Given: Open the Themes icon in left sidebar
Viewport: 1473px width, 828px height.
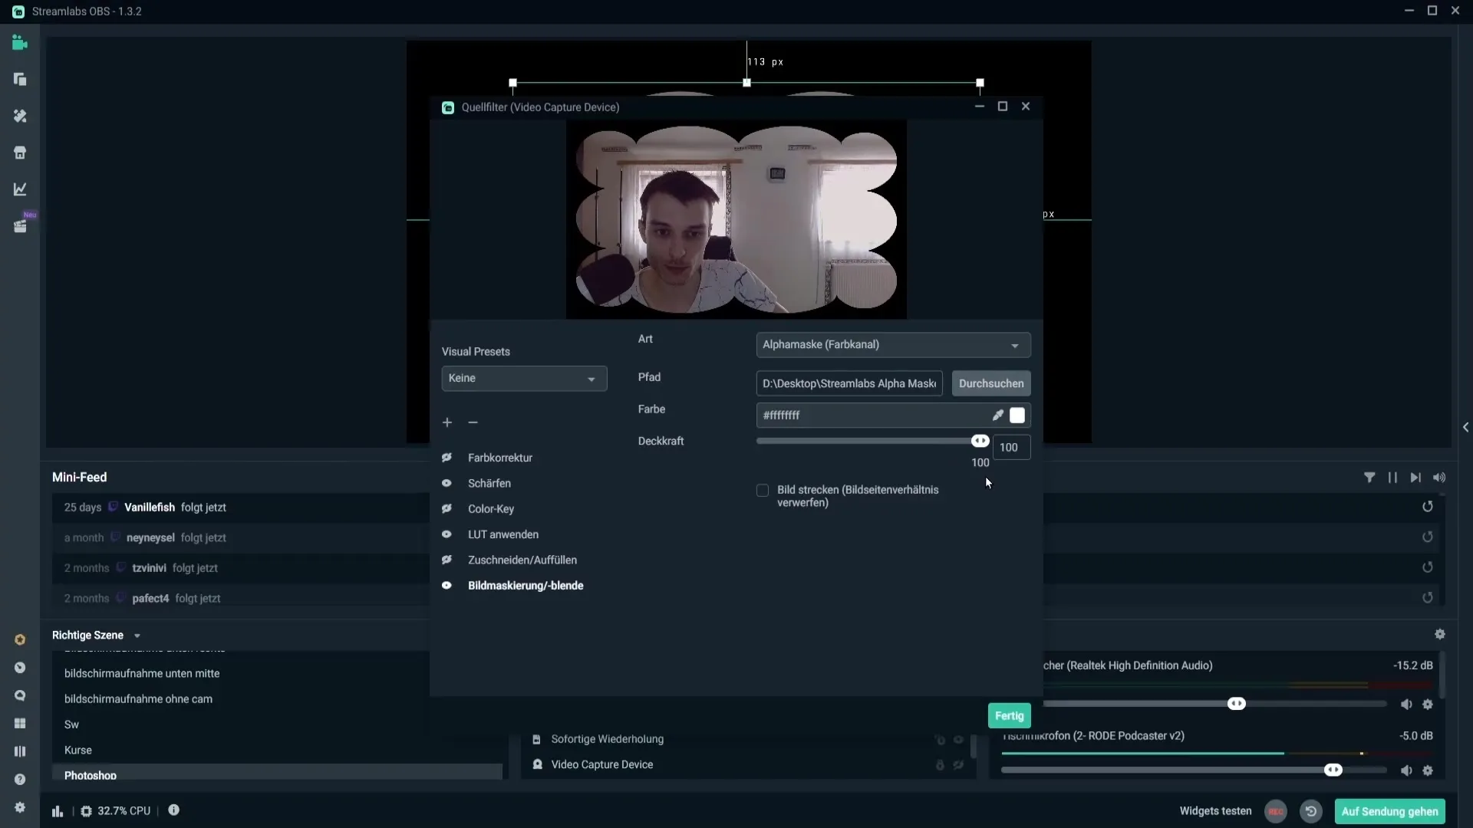Looking at the screenshot, I should point(20,116).
